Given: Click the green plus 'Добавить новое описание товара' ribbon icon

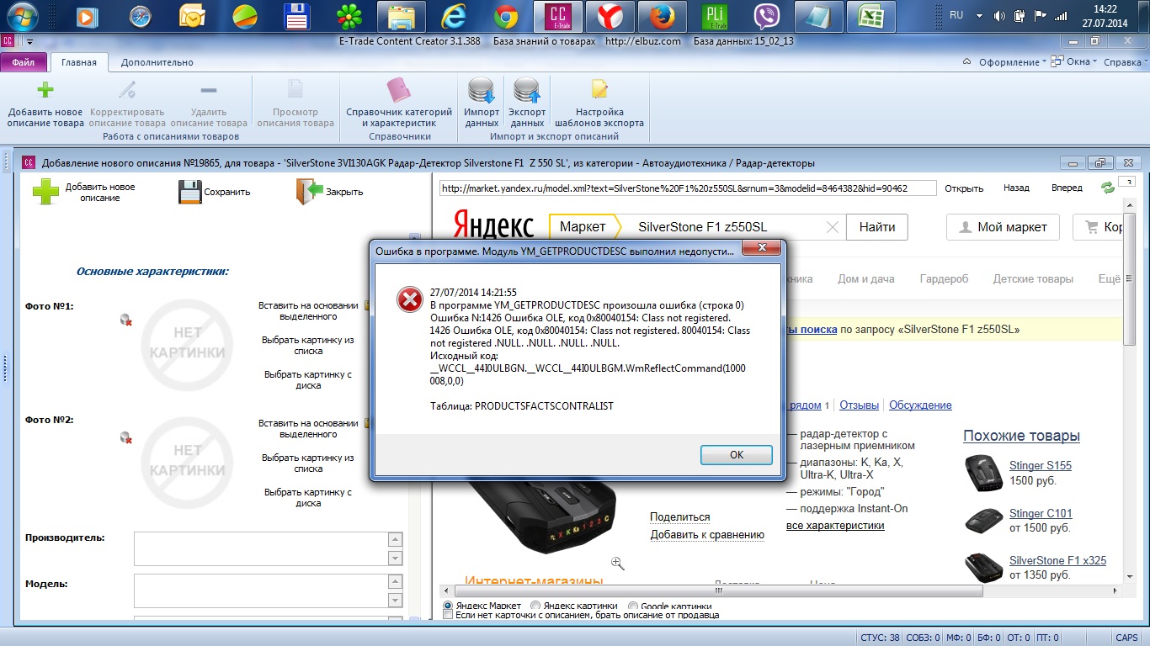Looking at the screenshot, I should [45, 91].
